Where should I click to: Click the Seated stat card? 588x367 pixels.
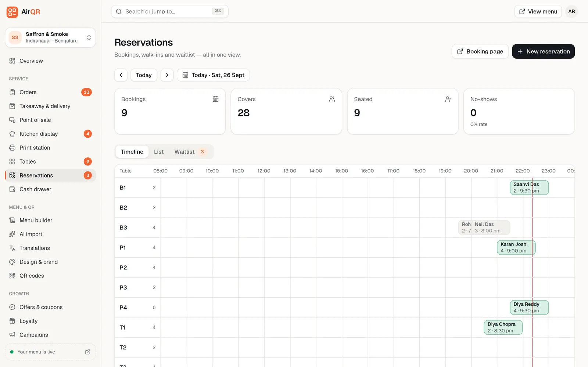pyautogui.click(x=403, y=111)
